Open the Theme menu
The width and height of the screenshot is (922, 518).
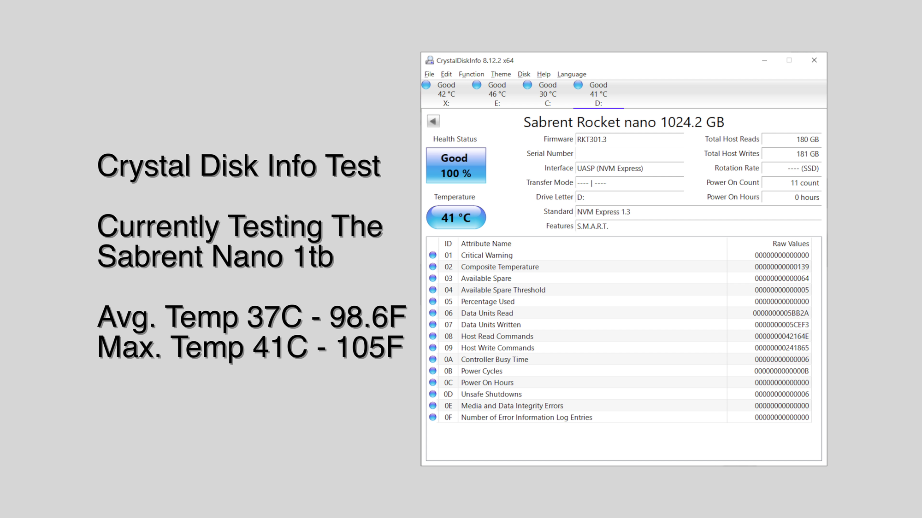click(501, 74)
